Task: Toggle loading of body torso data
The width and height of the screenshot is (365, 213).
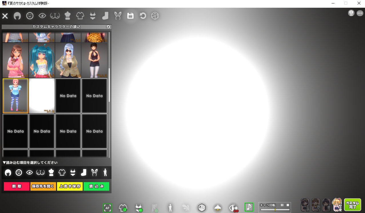Action: click(x=51, y=172)
